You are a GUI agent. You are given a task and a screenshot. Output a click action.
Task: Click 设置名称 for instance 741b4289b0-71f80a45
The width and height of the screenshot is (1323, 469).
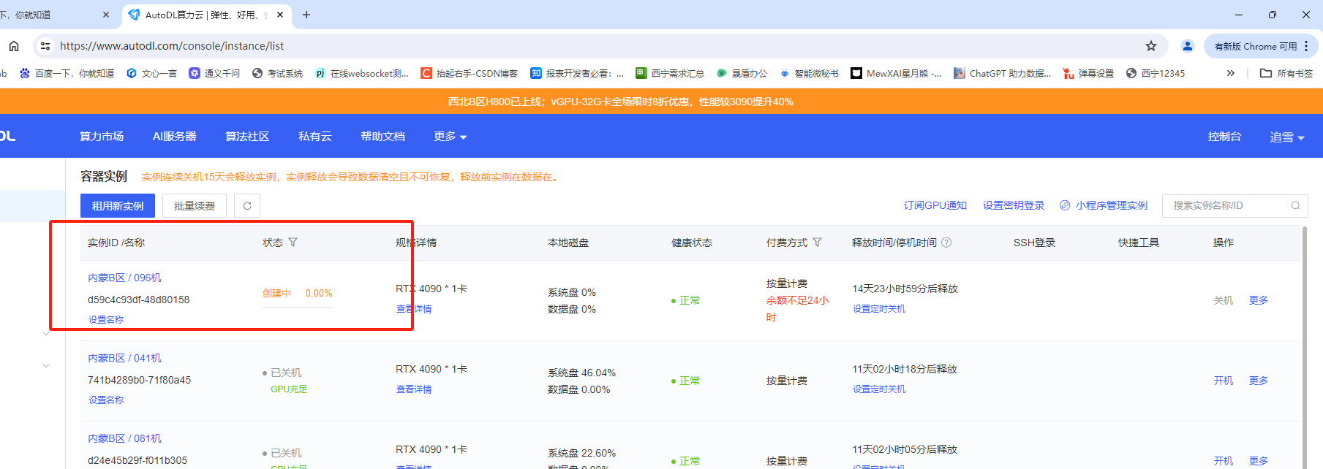106,400
